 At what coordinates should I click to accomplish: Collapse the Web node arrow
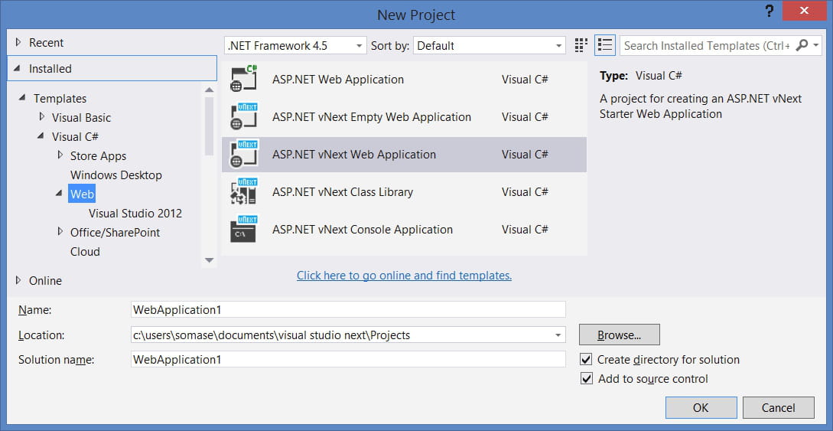[x=60, y=194]
